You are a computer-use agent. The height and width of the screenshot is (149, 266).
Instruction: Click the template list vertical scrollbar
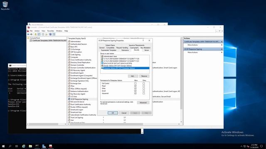coord(181,74)
